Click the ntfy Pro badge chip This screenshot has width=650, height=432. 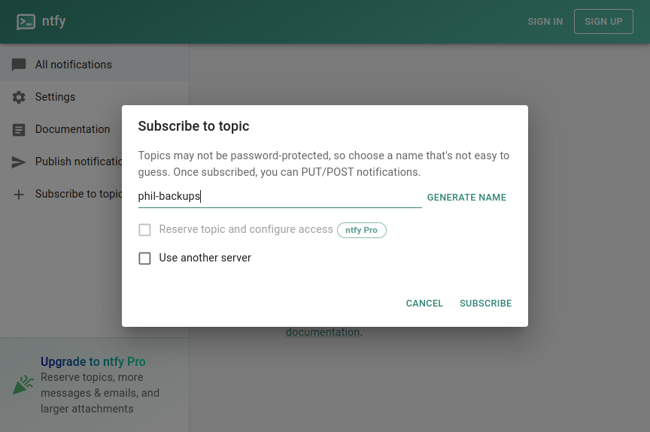click(362, 230)
